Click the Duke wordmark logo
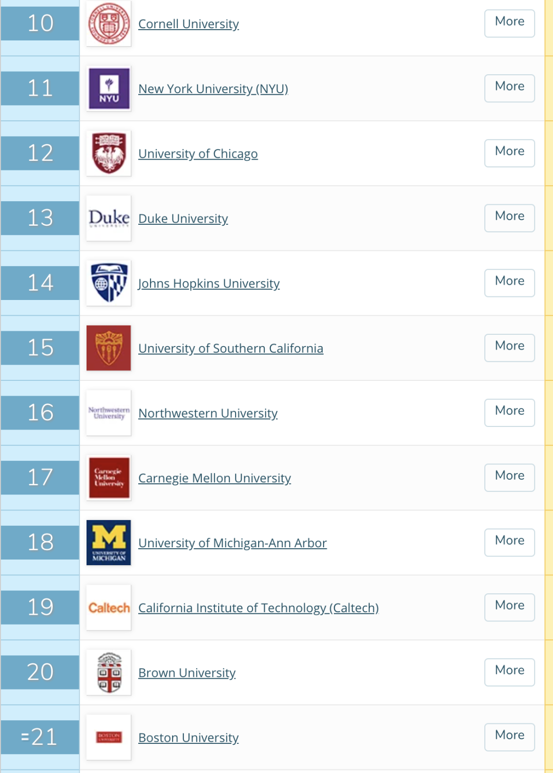 point(109,218)
